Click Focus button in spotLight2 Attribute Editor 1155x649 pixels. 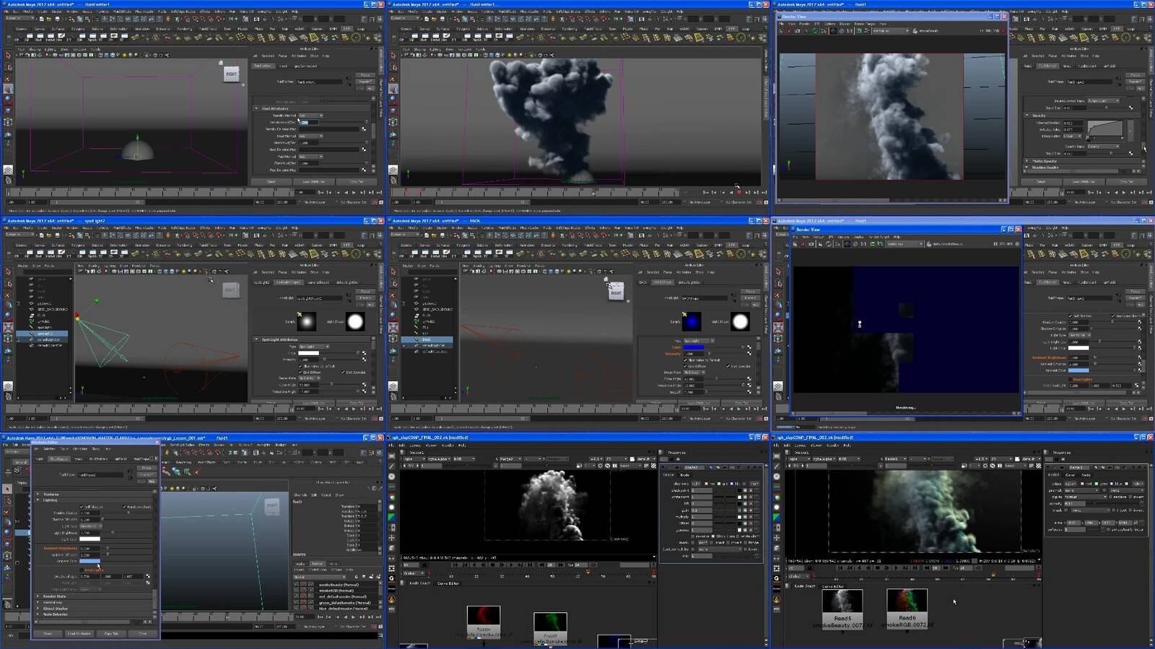365,292
